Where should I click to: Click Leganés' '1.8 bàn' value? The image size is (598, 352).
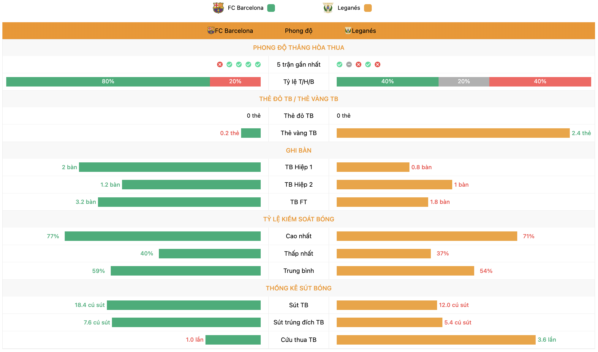pyautogui.click(x=440, y=202)
